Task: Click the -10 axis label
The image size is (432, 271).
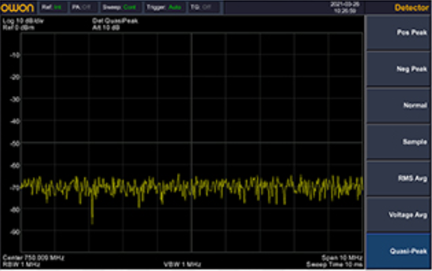Action: coord(15,55)
